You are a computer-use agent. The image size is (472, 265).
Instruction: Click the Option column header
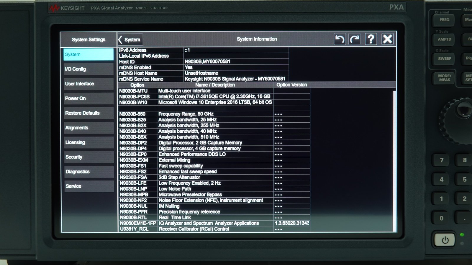(x=137, y=85)
